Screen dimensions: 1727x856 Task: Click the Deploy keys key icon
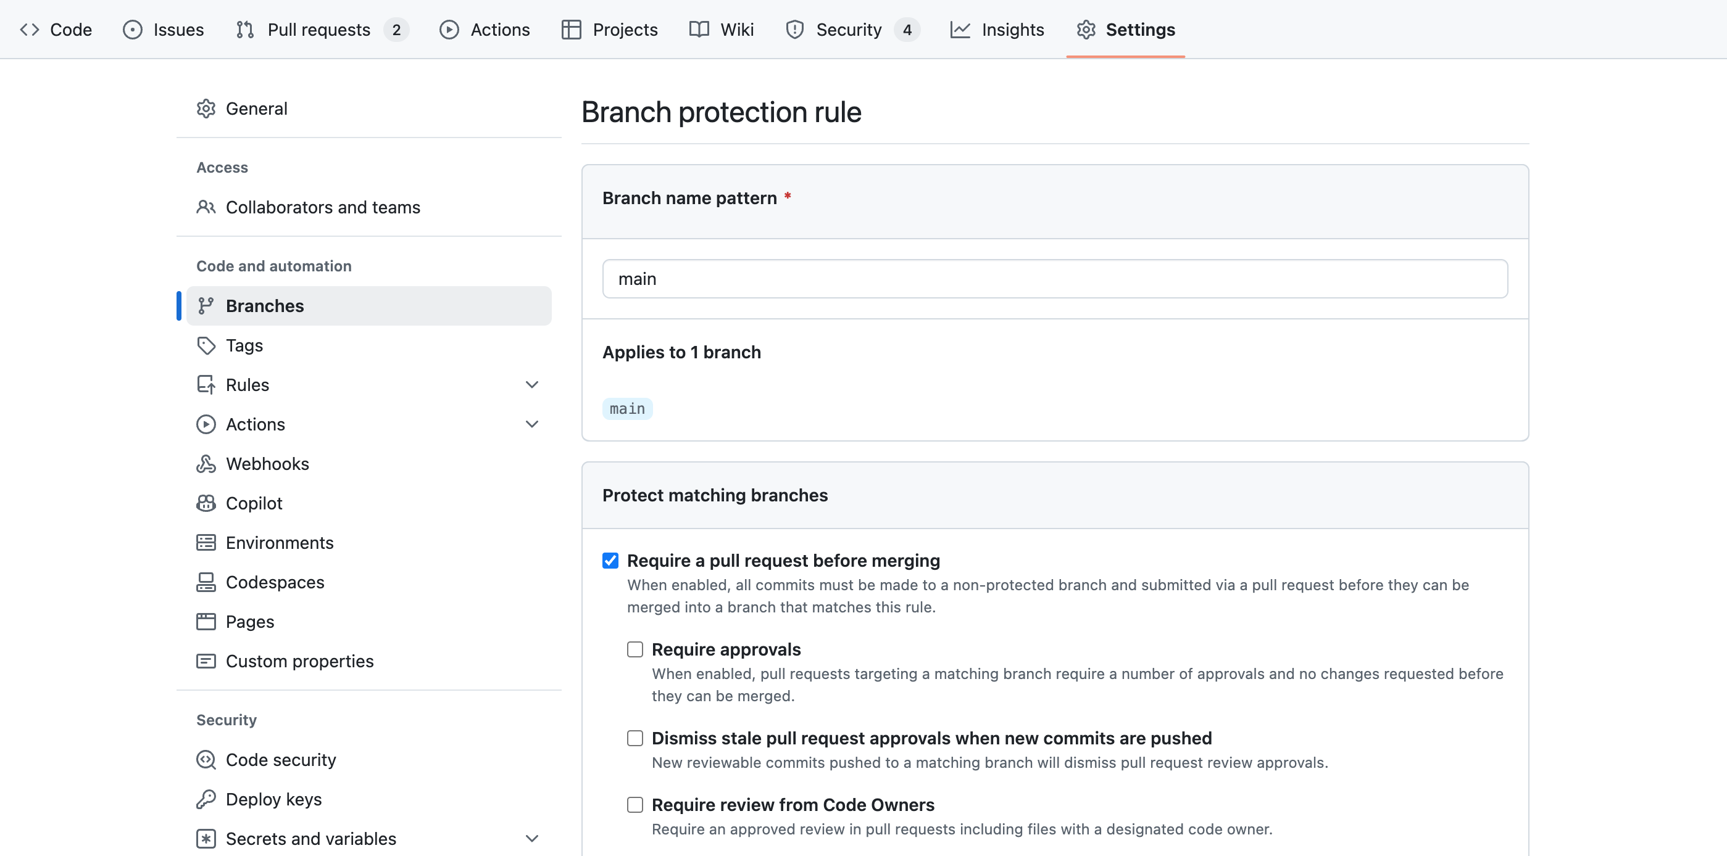206,799
